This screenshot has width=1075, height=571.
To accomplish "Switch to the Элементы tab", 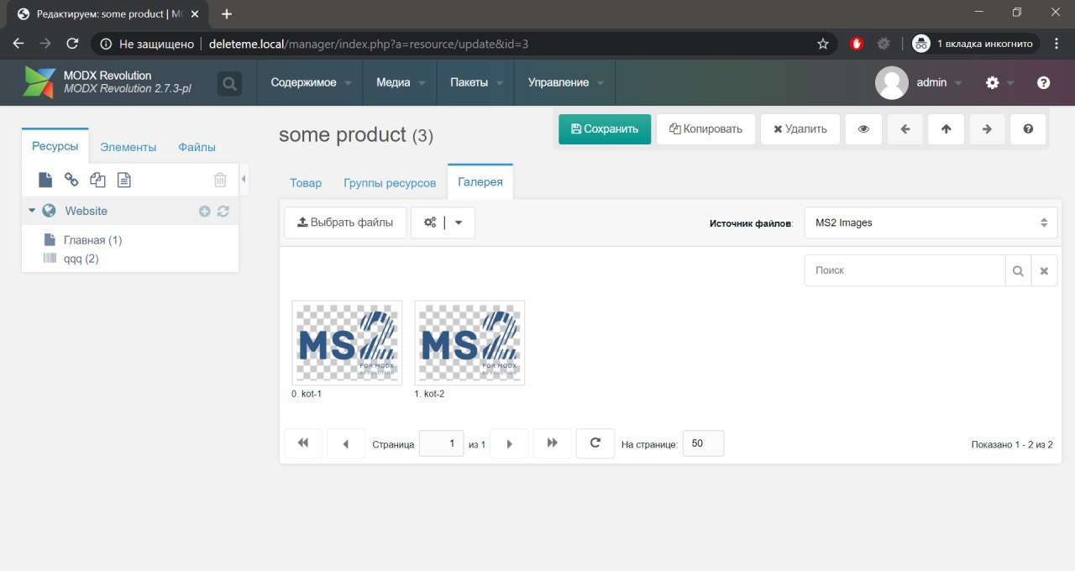I will pyautogui.click(x=128, y=147).
